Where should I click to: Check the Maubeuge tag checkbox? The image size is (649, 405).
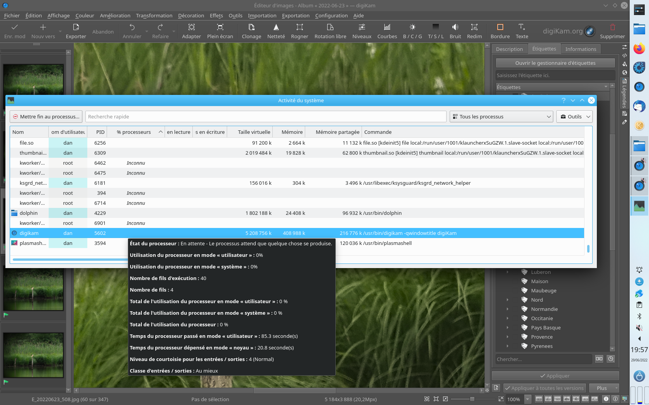515,291
